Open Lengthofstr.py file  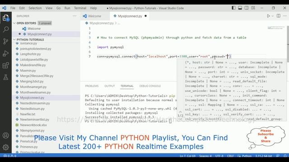pos(30,54)
